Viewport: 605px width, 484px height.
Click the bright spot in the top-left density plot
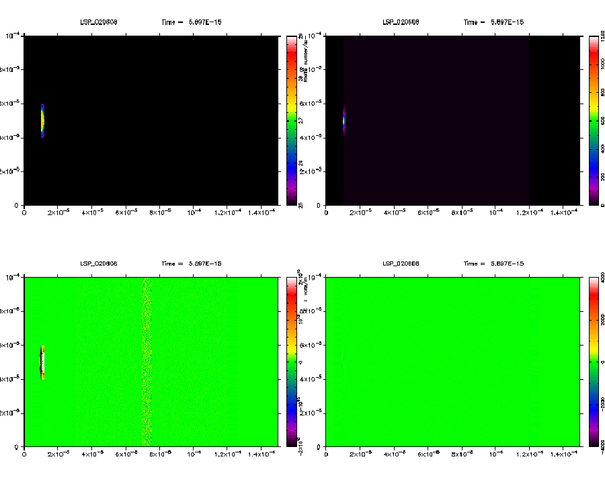[x=42, y=120]
